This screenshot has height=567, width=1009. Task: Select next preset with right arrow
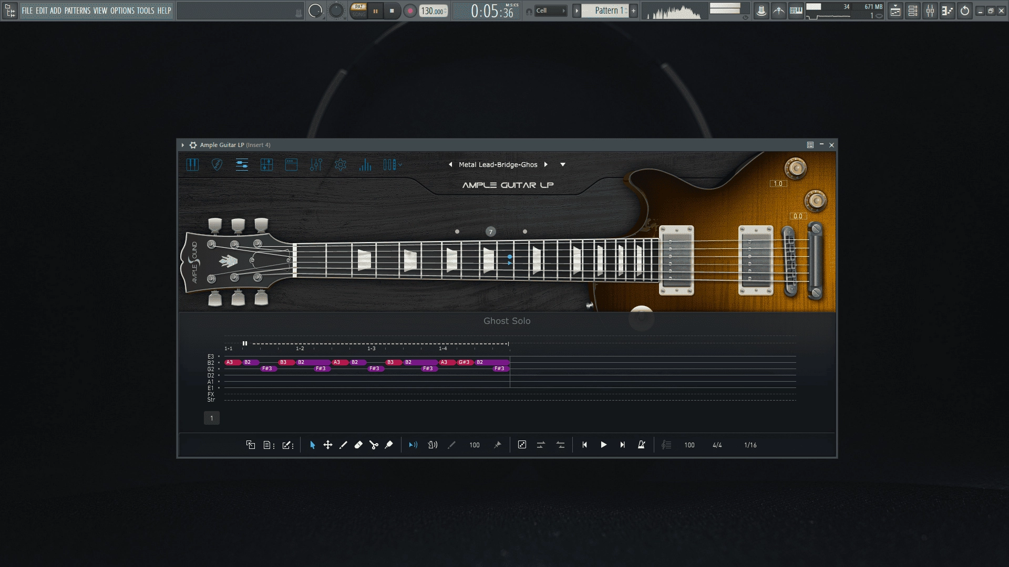[x=546, y=164]
